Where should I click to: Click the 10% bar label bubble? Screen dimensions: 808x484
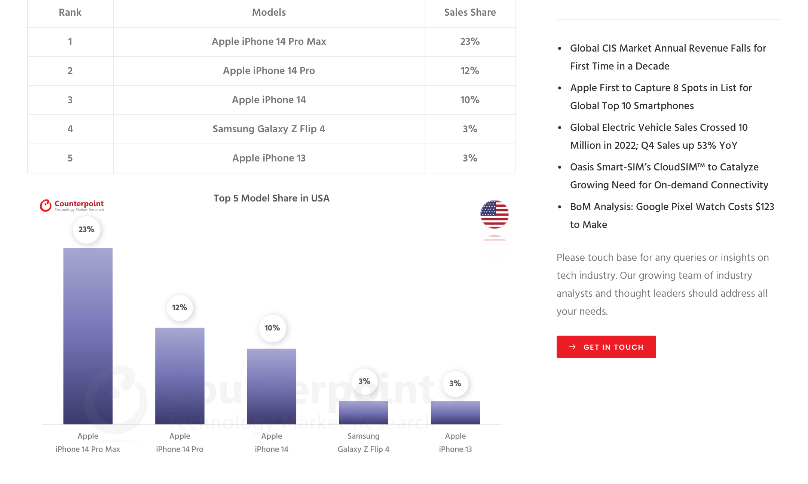tap(272, 328)
